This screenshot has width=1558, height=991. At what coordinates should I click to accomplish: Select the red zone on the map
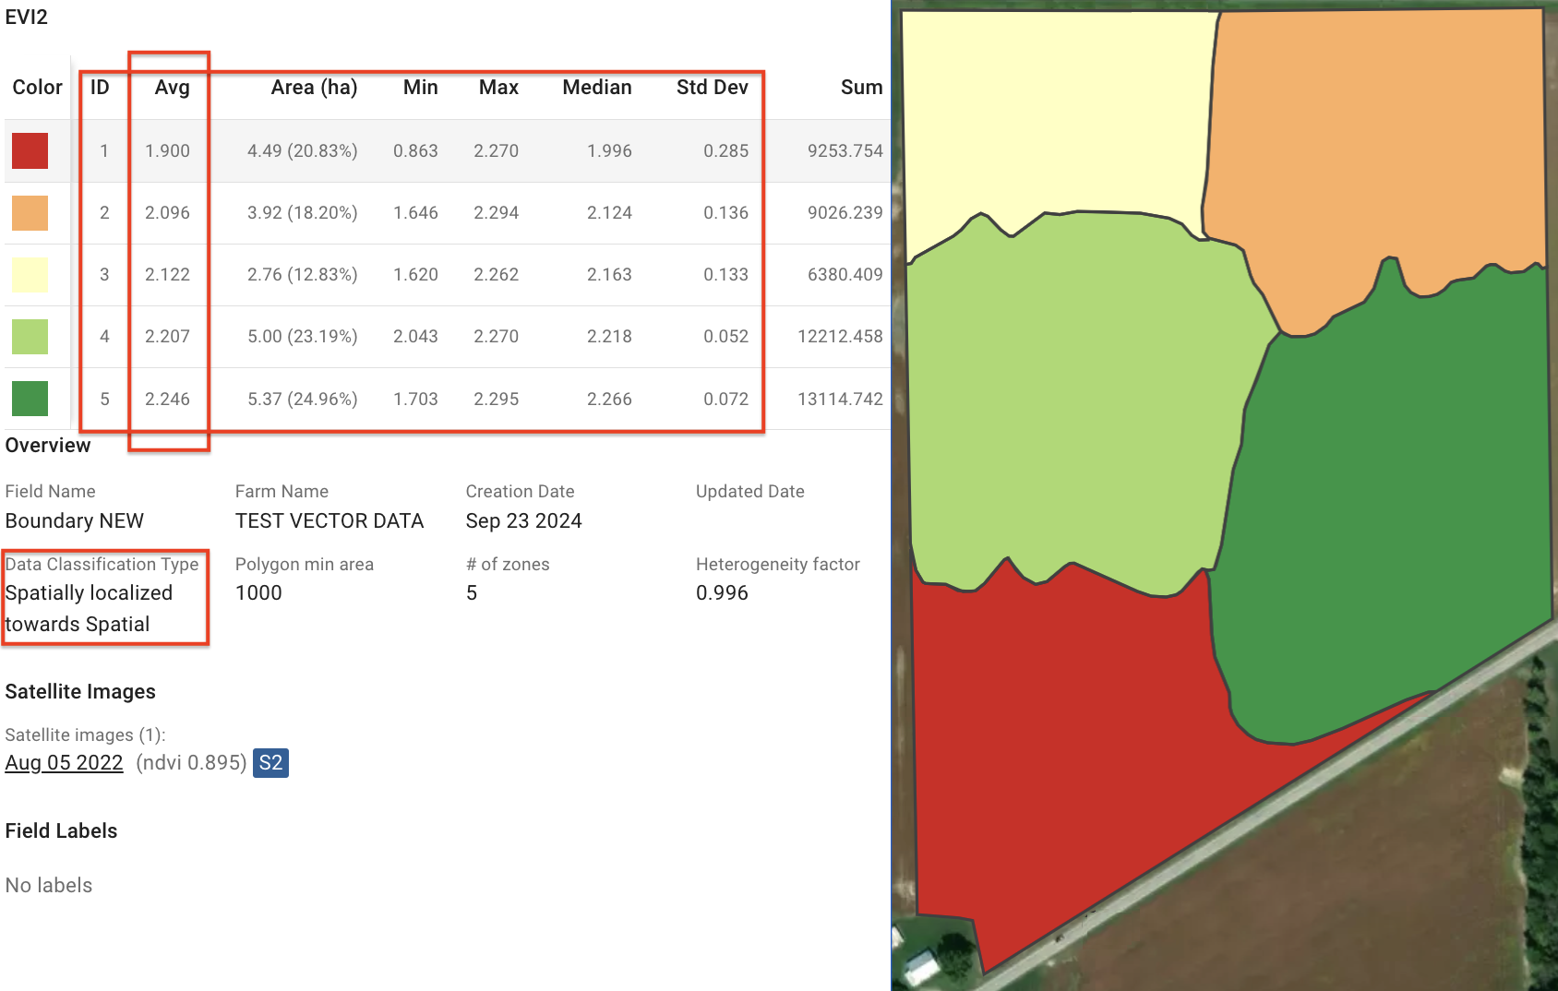coord(1061,738)
